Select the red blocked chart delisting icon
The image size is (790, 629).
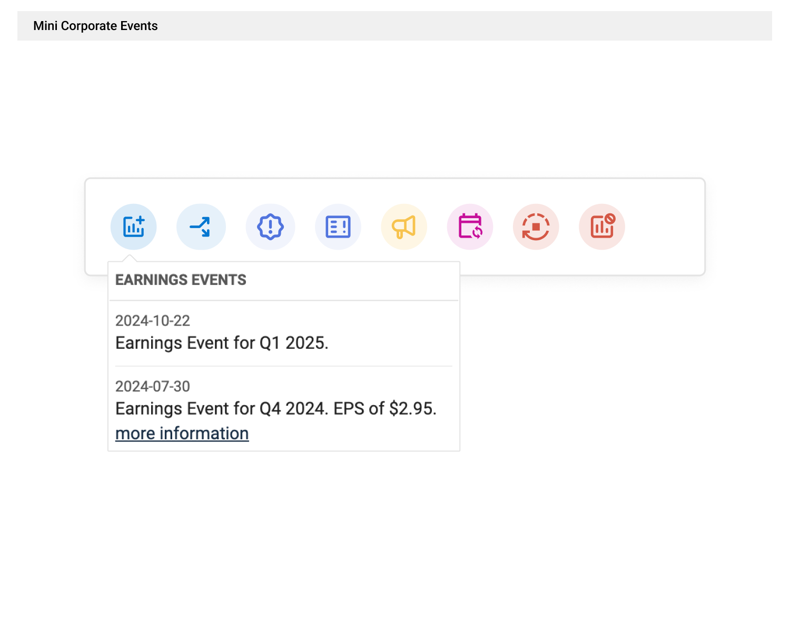coord(601,227)
